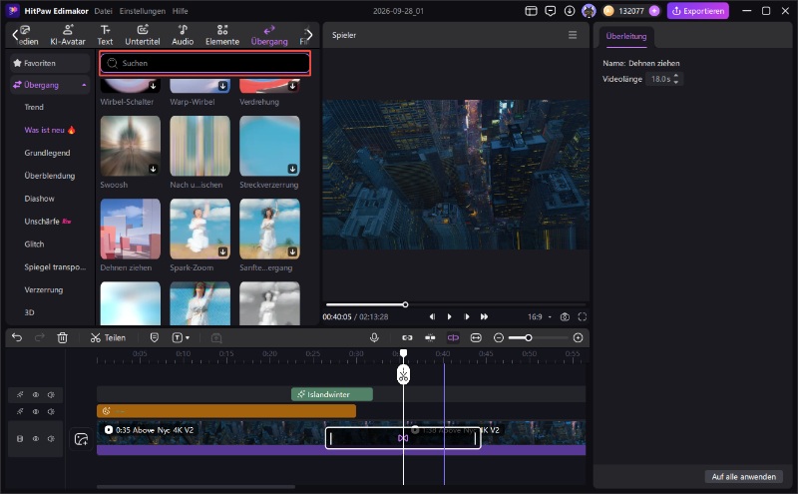Screen dimensions: 798x494
Task: Undo the last action in timeline toolbar
Action: (17, 337)
